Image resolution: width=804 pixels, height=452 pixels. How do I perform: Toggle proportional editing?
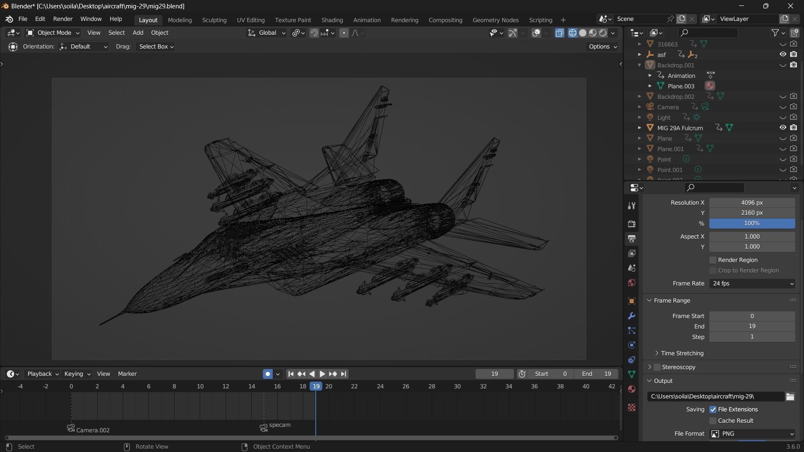pyautogui.click(x=344, y=33)
